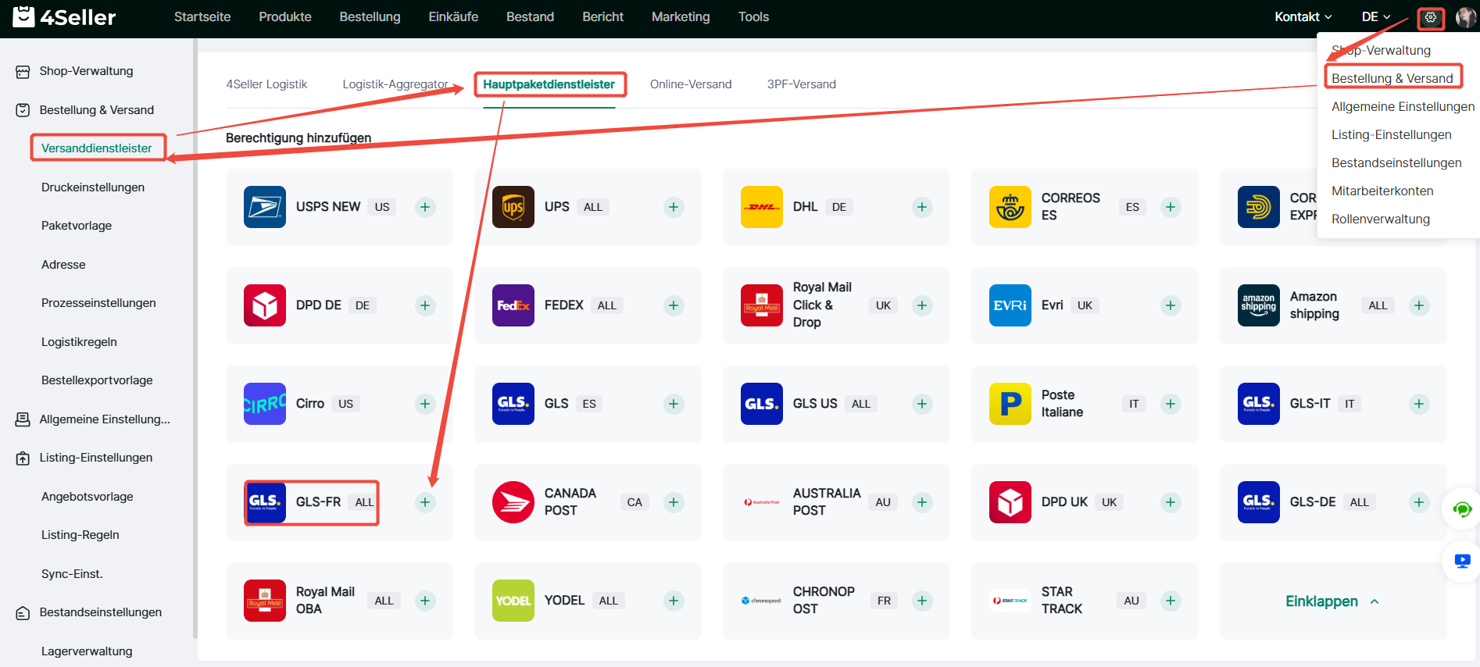Open Paketvorlage in sidebar

pyautogui.click(x=77, y=226)
